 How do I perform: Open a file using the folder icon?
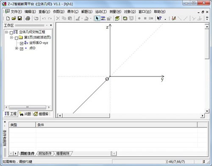tap(14, 18)
